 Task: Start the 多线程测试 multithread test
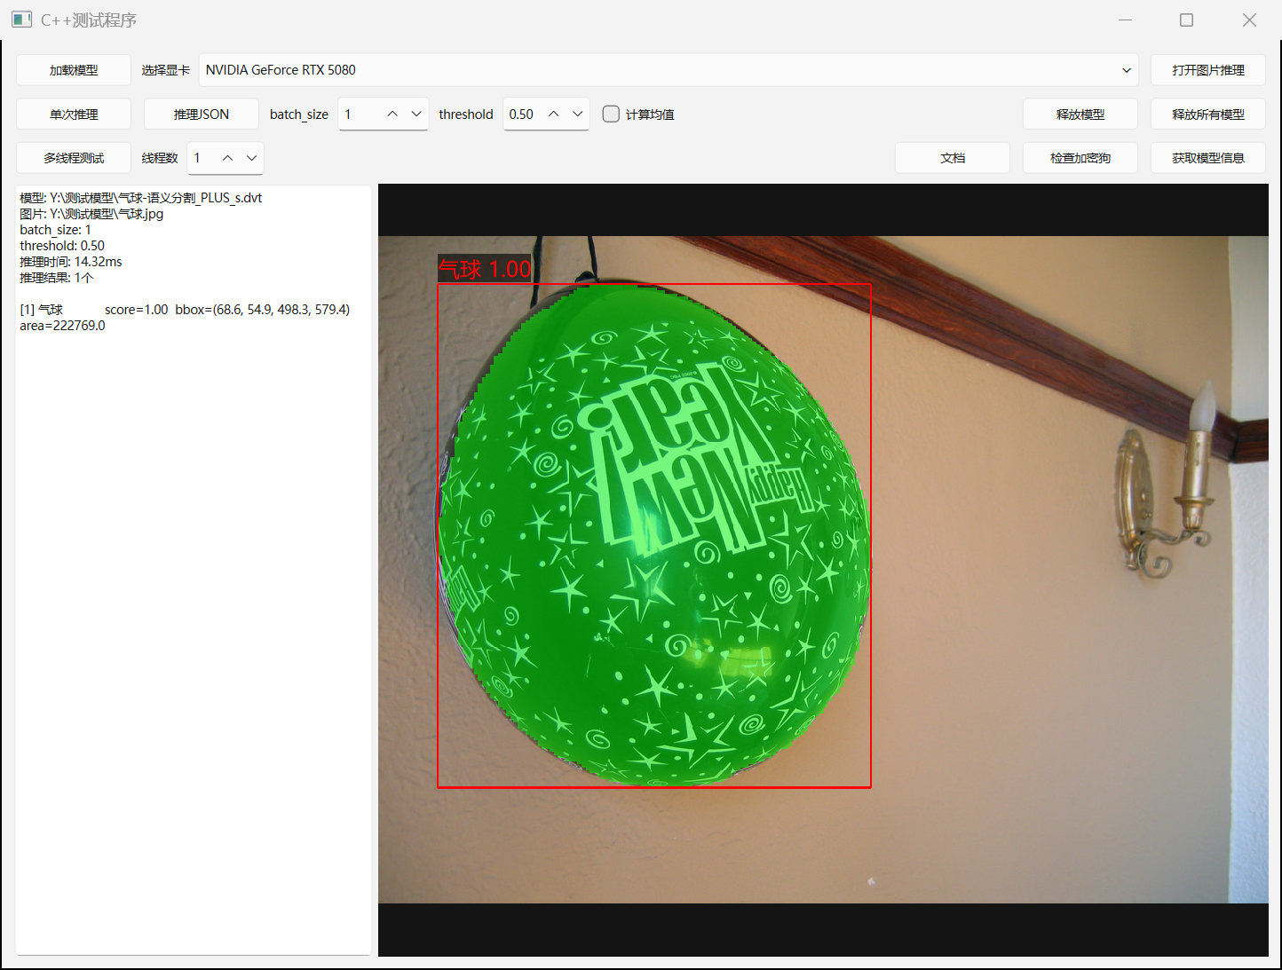(x=74, y=158)
